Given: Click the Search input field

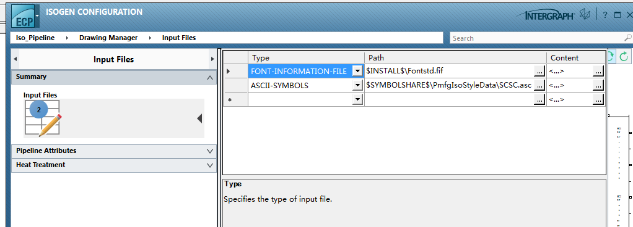Looking at the screenshot, I should 537,38.
